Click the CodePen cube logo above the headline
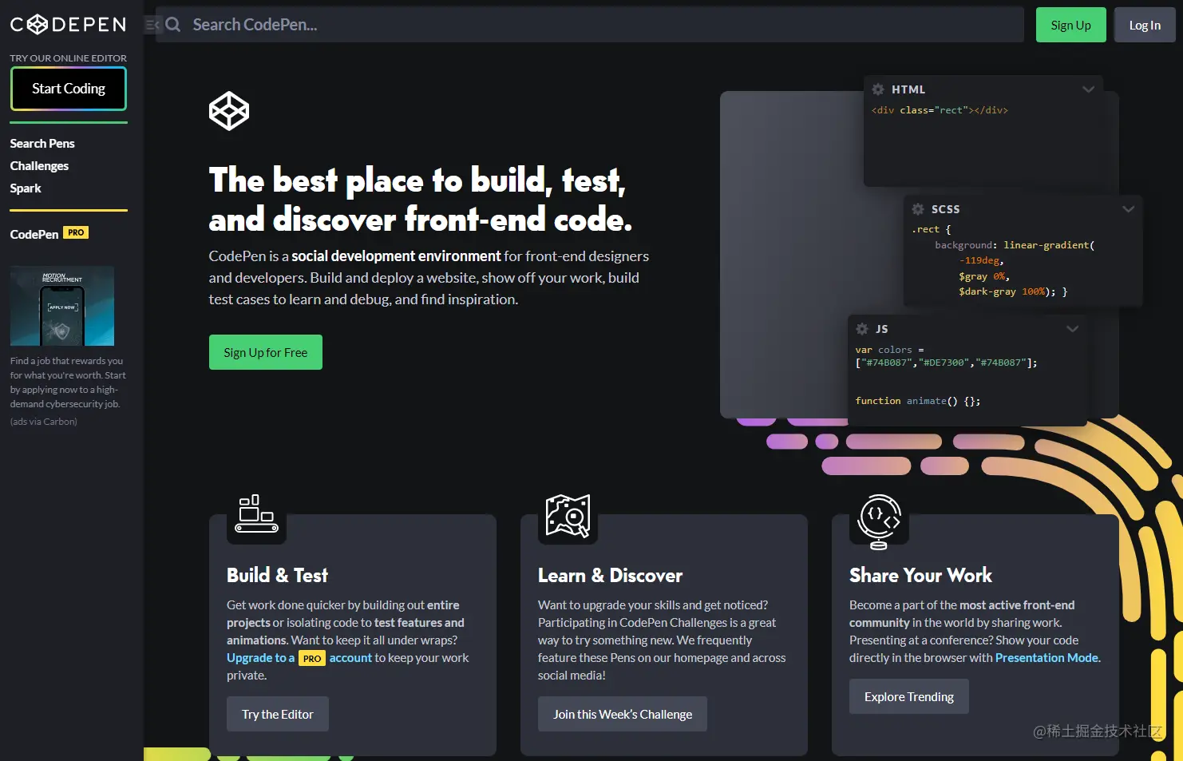1183x761 pixels. [229, 111]
